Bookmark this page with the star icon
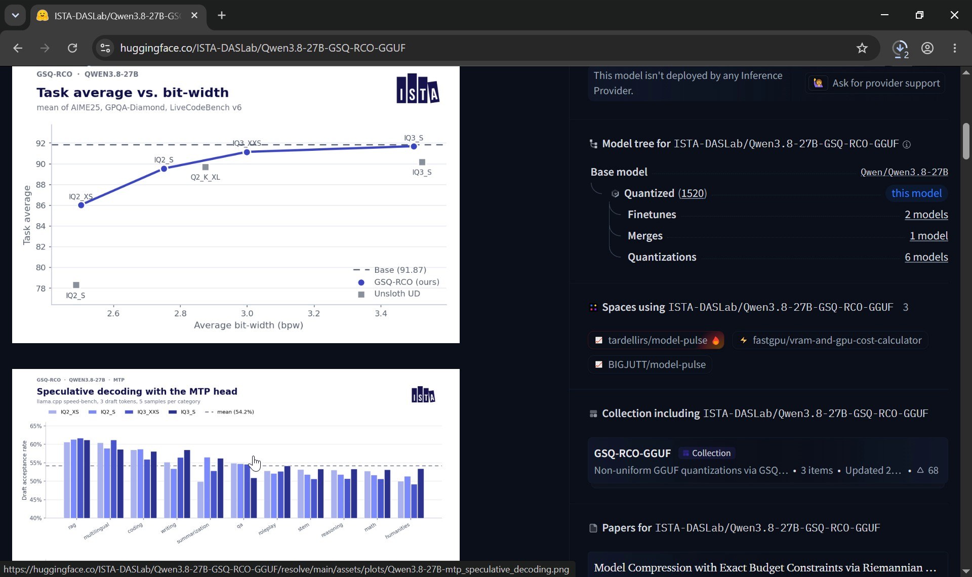 [862, 48]
